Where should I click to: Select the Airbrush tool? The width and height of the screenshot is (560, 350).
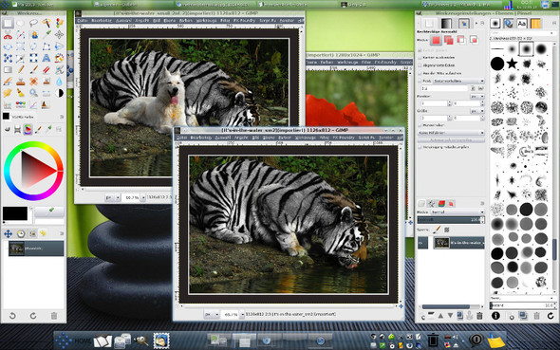[59, 70]
